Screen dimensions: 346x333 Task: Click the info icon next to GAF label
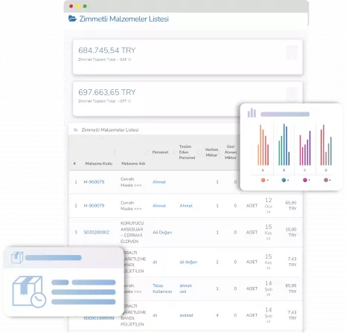coord(129,59)
